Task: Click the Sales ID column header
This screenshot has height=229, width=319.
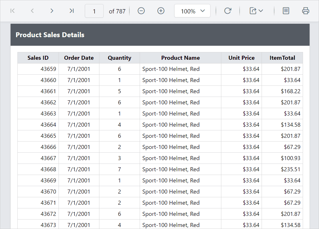Action: click(38, 58)
